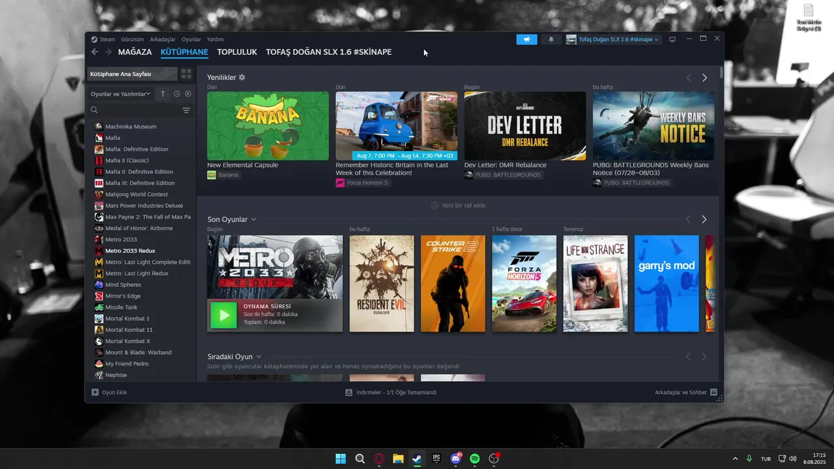The width and height of the screenshot is (834, 469).
Task: Open Counter-Strike 2 cover
Action: tap(453, 283)
